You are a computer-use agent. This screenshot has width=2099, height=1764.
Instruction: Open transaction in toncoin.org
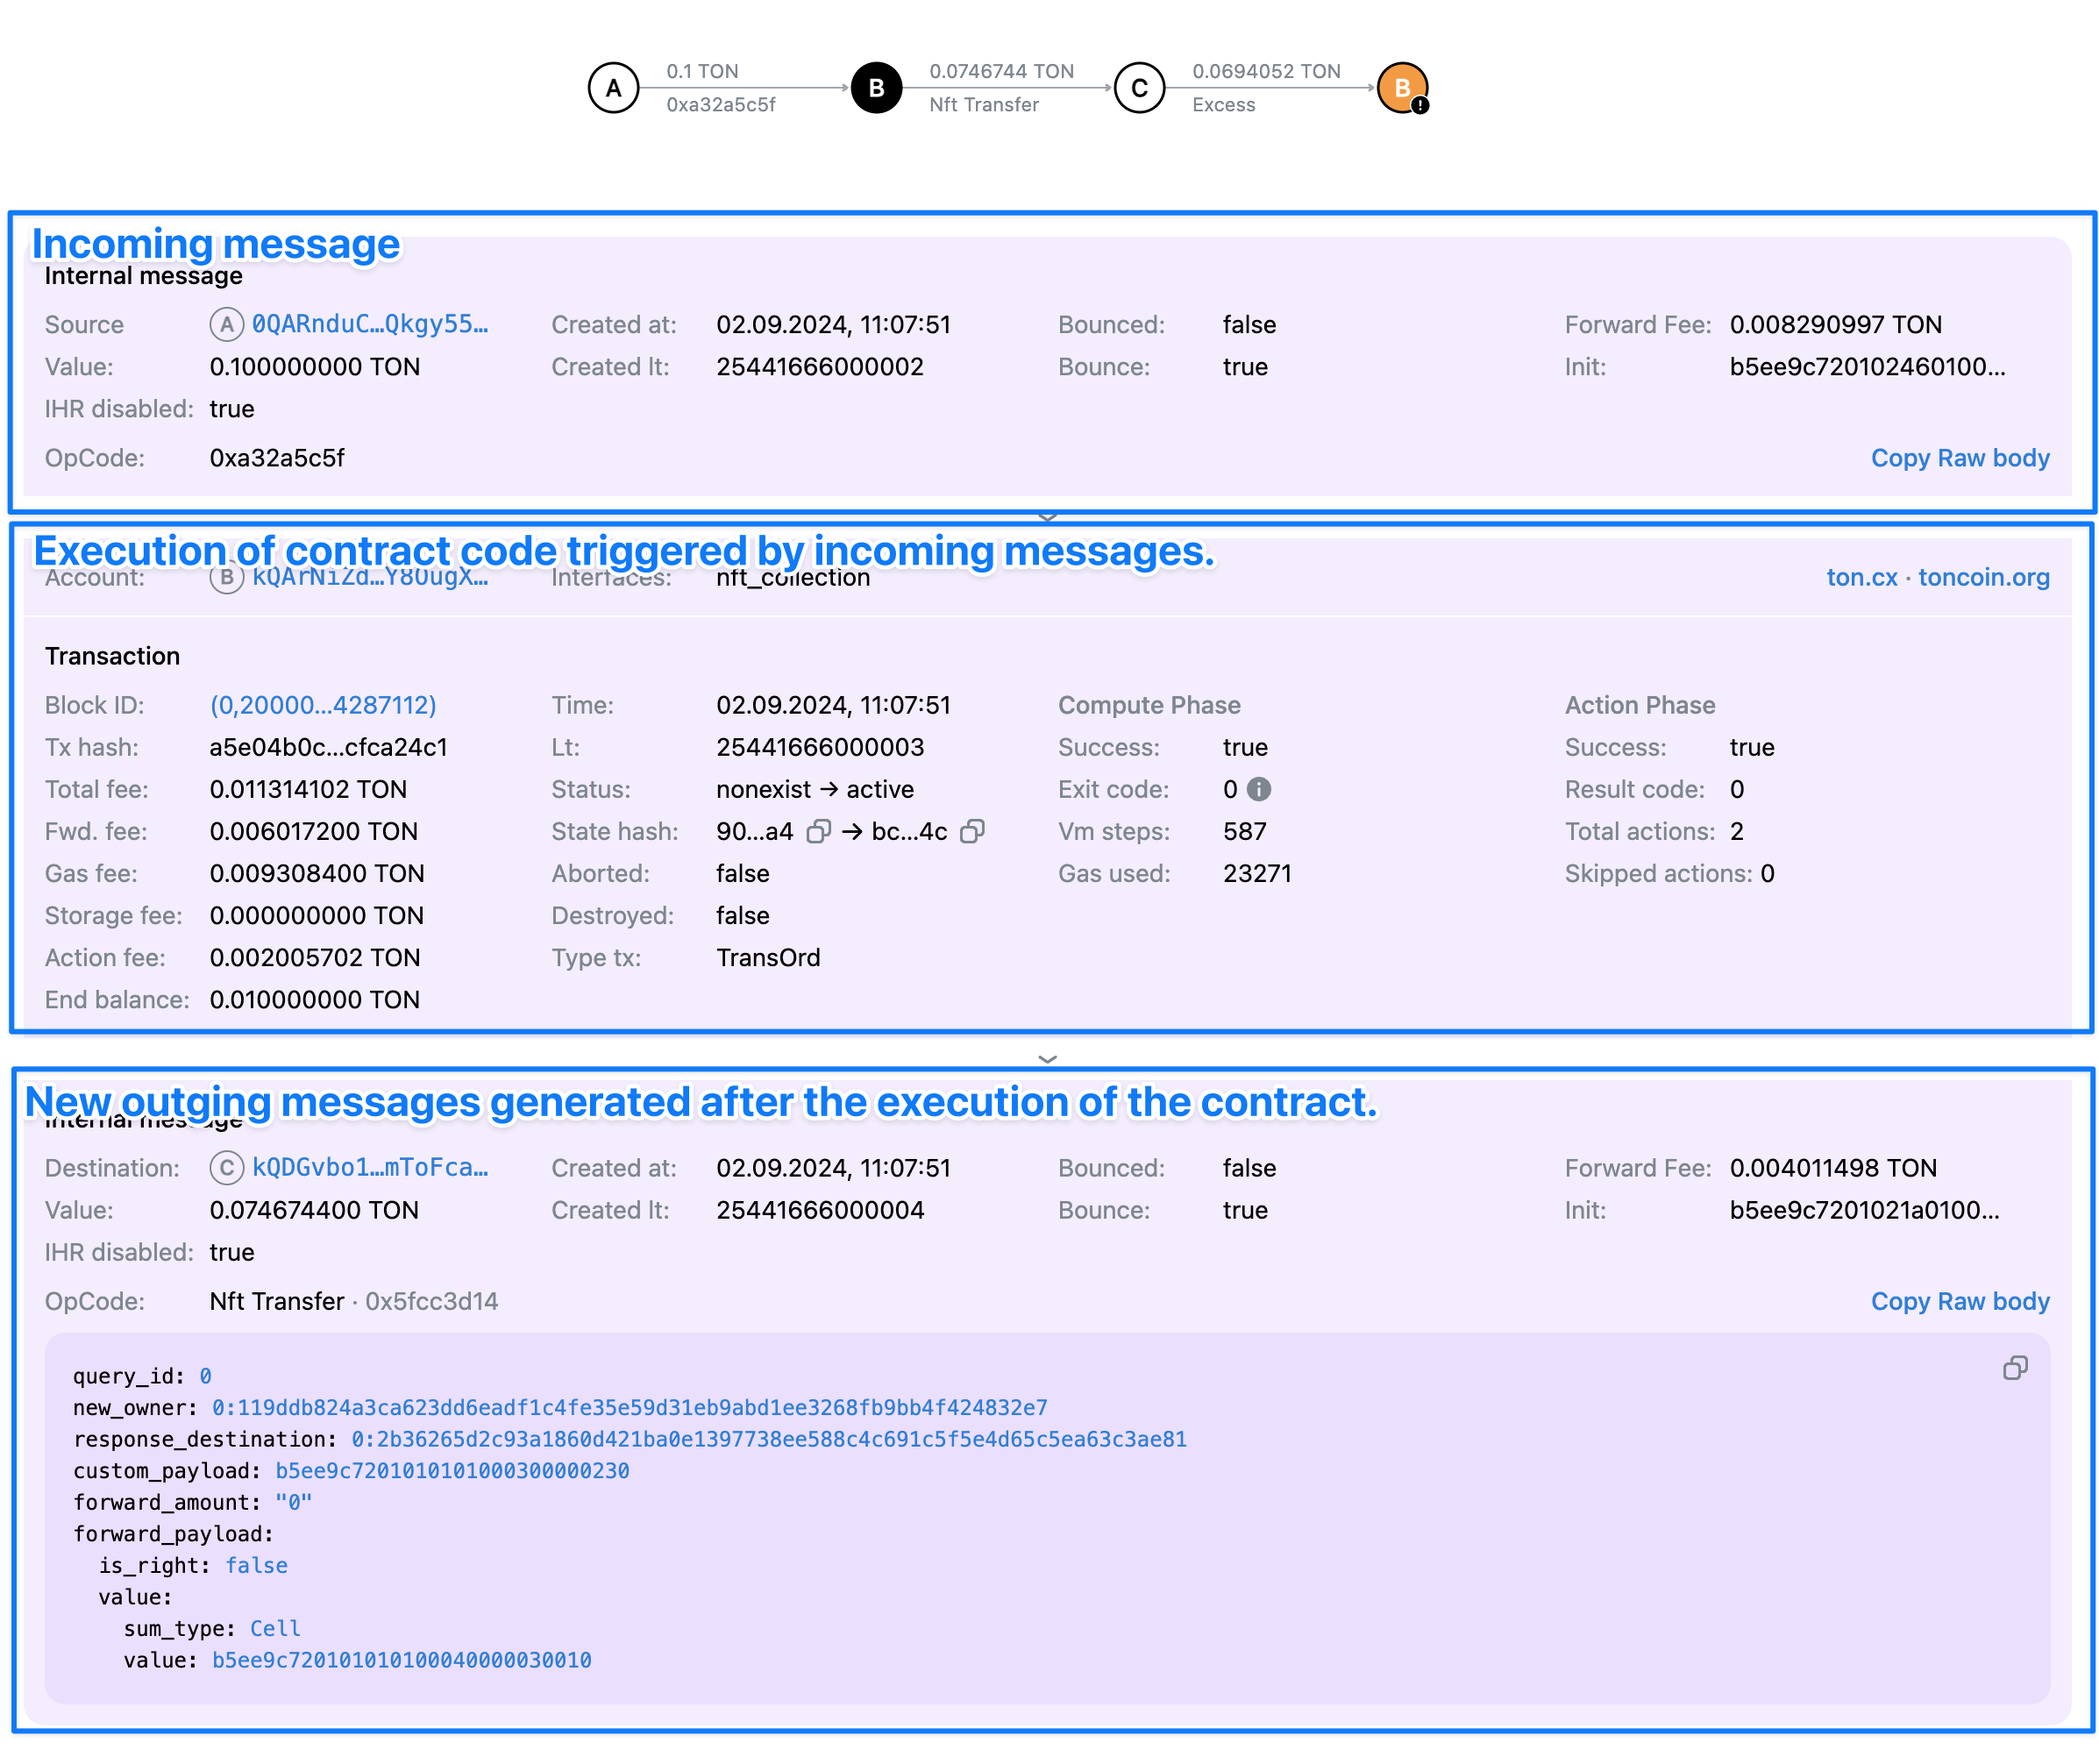pos(1983,578)
